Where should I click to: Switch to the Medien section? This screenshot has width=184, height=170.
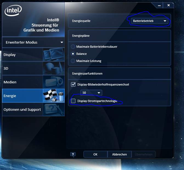(33, 82)
